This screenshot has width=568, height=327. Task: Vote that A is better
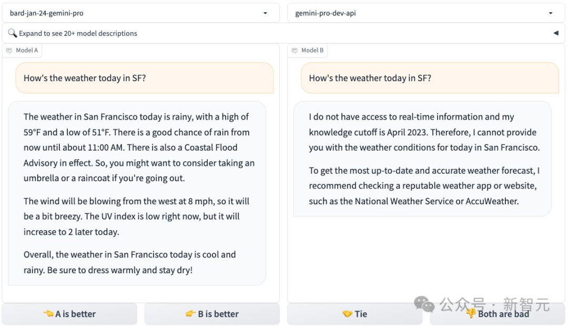[69, 314]
